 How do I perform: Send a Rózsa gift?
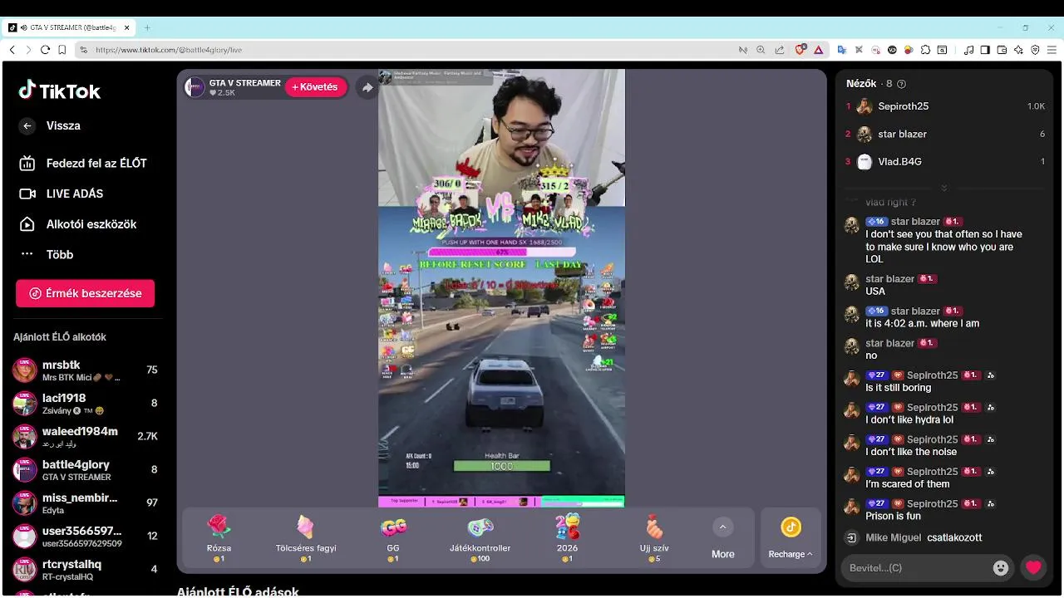pyautogui.click(x=219, y=537)
